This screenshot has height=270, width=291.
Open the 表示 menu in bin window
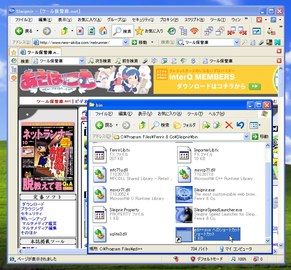pyautogui.click(x=145, y=114)
